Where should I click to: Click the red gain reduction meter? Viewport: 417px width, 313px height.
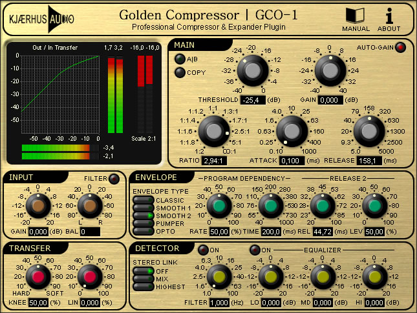[145, 94]
